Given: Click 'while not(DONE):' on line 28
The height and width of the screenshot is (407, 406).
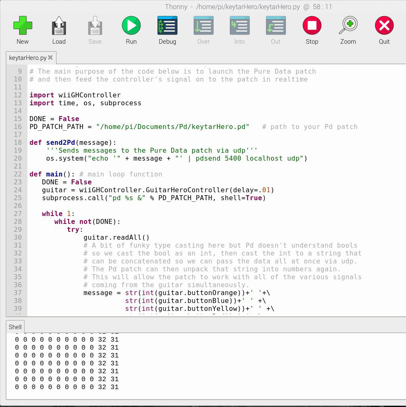Looking at the screenshot, I should 87,222.
